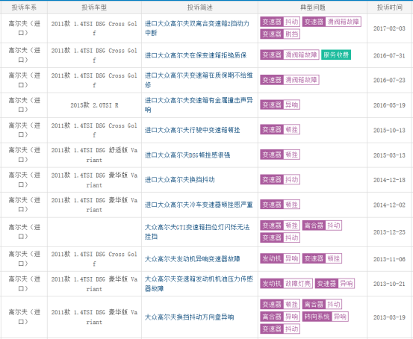Click the 离合器 异响 tag

point(280,317)
